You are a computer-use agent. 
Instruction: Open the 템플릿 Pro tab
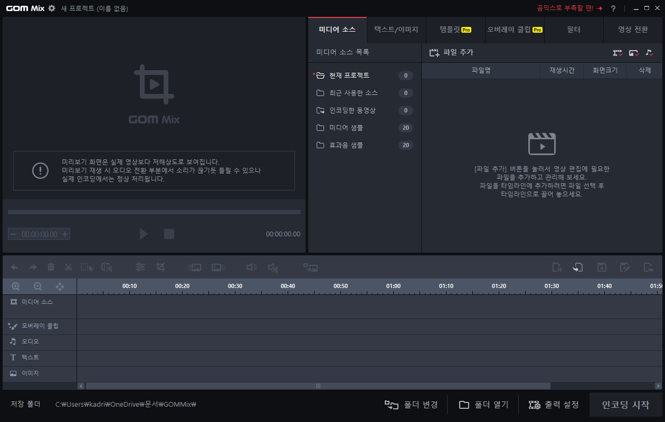[455, 30]
